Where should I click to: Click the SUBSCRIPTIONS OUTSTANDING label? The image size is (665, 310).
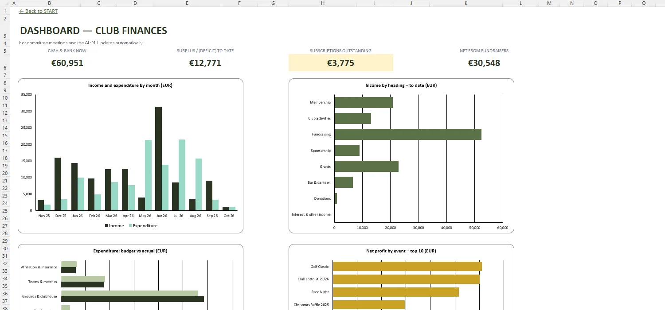point(340,51)
